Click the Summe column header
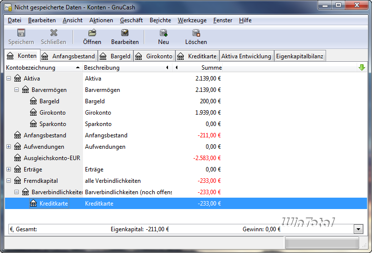 click(198, 68)
